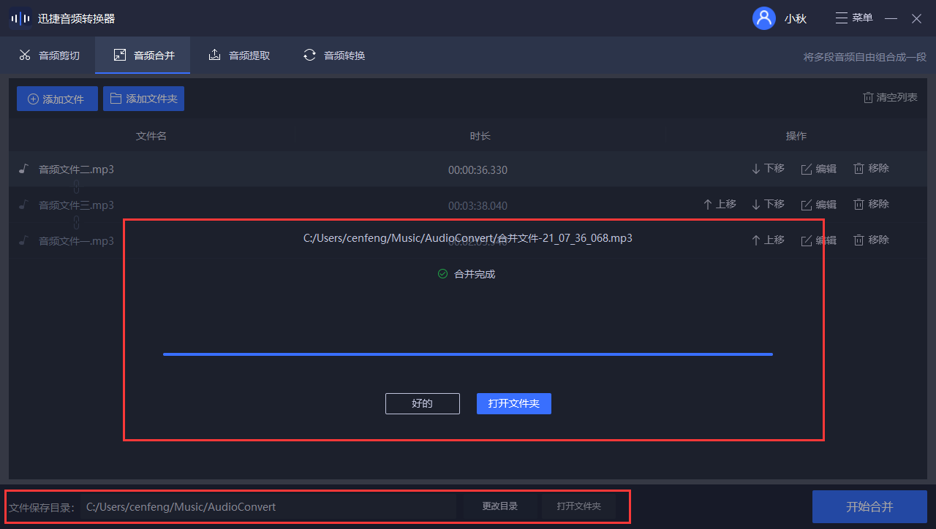Minimize the audio converter window

pos(891,18)
